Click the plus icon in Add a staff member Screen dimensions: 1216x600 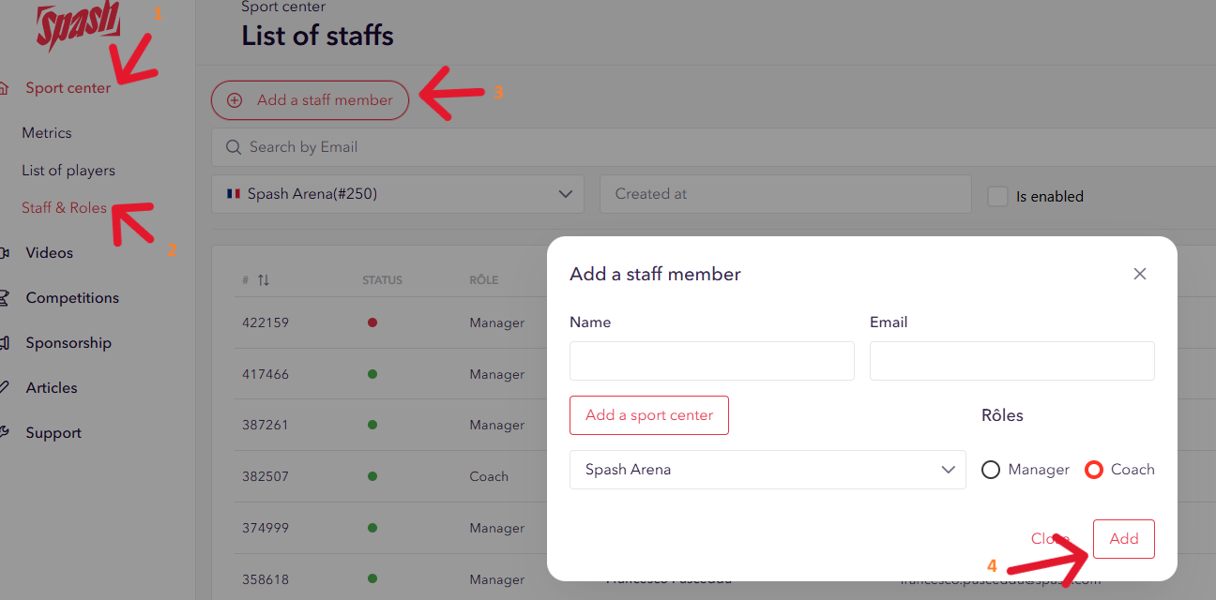[235, 100]
